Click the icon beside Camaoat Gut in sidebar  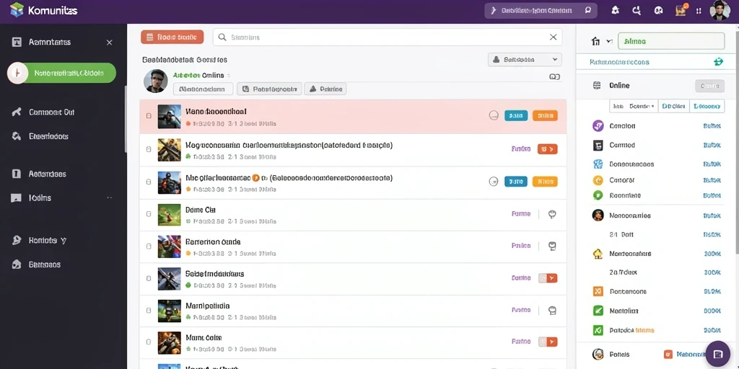[x=17, y=112]
